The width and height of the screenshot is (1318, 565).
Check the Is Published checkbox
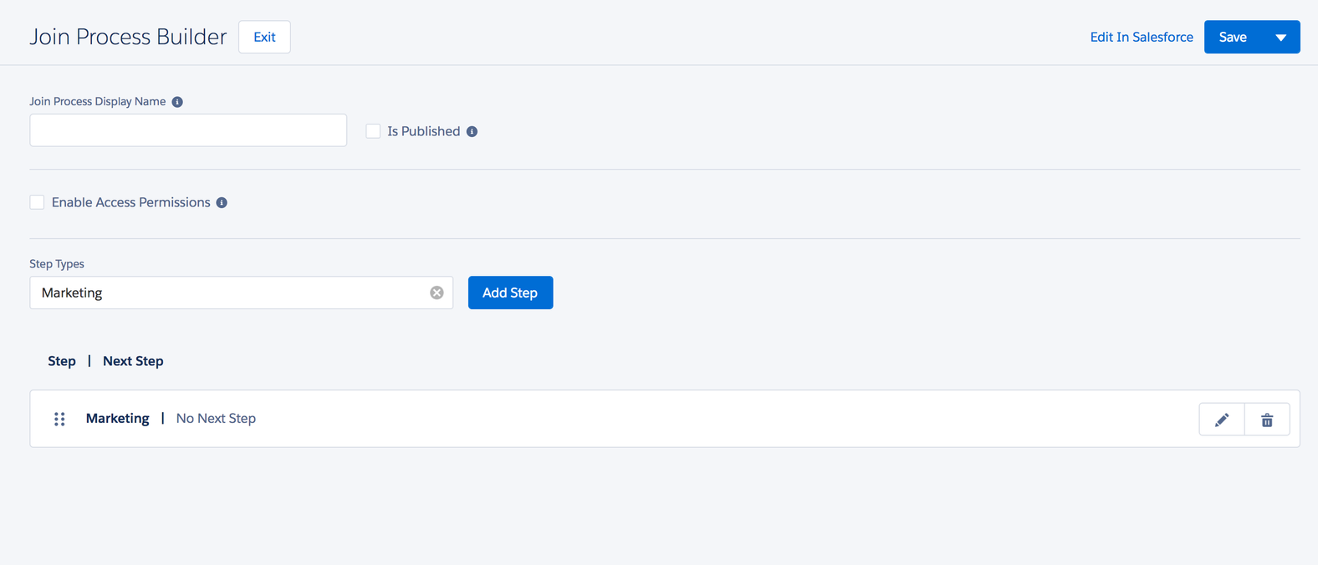372,131
